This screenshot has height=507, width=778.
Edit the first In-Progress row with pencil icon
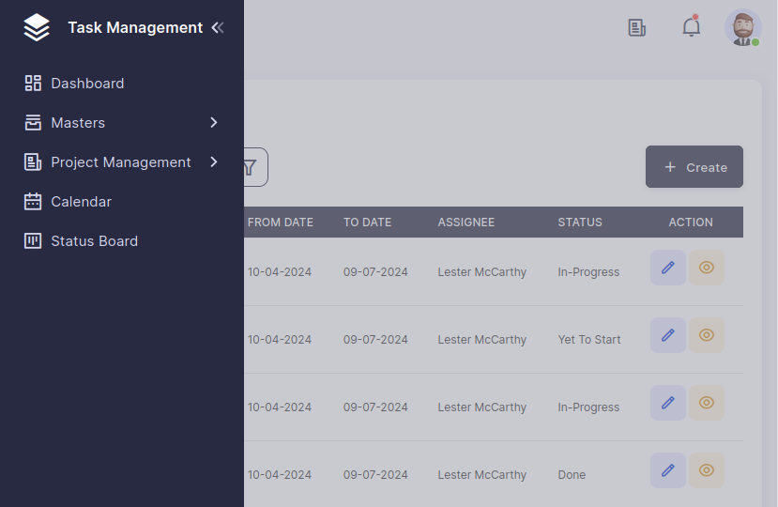tap(668, 268)
